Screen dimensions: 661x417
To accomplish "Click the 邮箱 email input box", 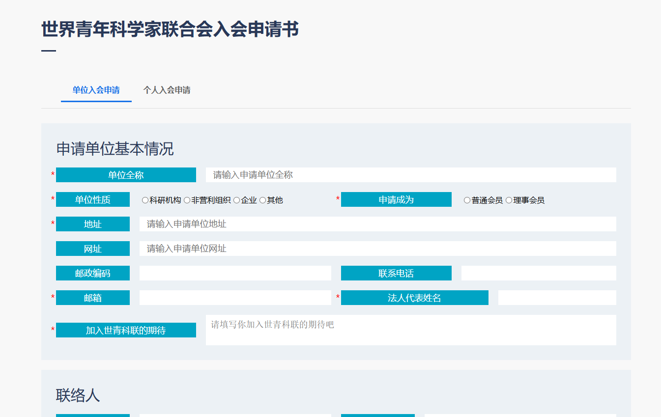I will coord(235,298).
